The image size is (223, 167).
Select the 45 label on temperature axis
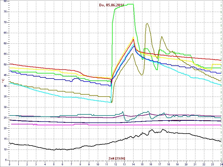pos(5,75)
